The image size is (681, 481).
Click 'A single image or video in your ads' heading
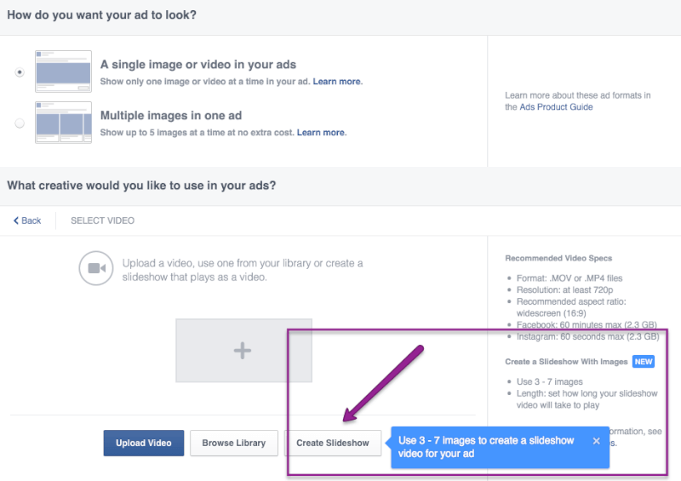[x=197, y=65]
